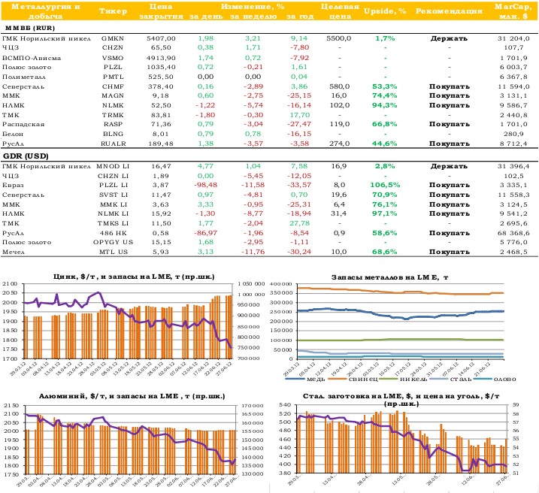The height and width of the screenshot is (493, 539).
Task: Select the 'Цена закрытия' column header
Action: coord(161,11)
